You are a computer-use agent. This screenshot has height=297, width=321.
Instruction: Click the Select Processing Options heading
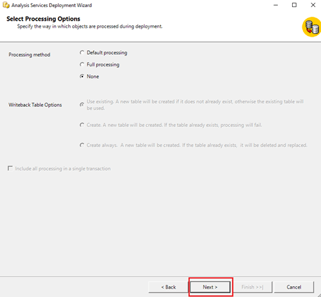[x=43, y=19]
